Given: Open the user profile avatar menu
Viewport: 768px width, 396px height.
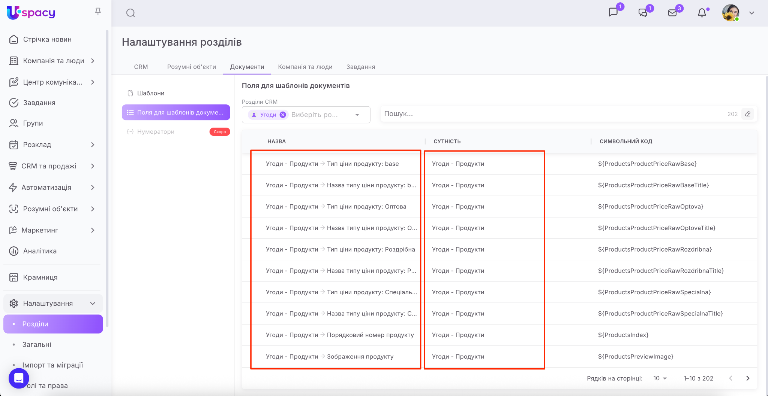Looking at the screenshot, I should tap(730, 13).
